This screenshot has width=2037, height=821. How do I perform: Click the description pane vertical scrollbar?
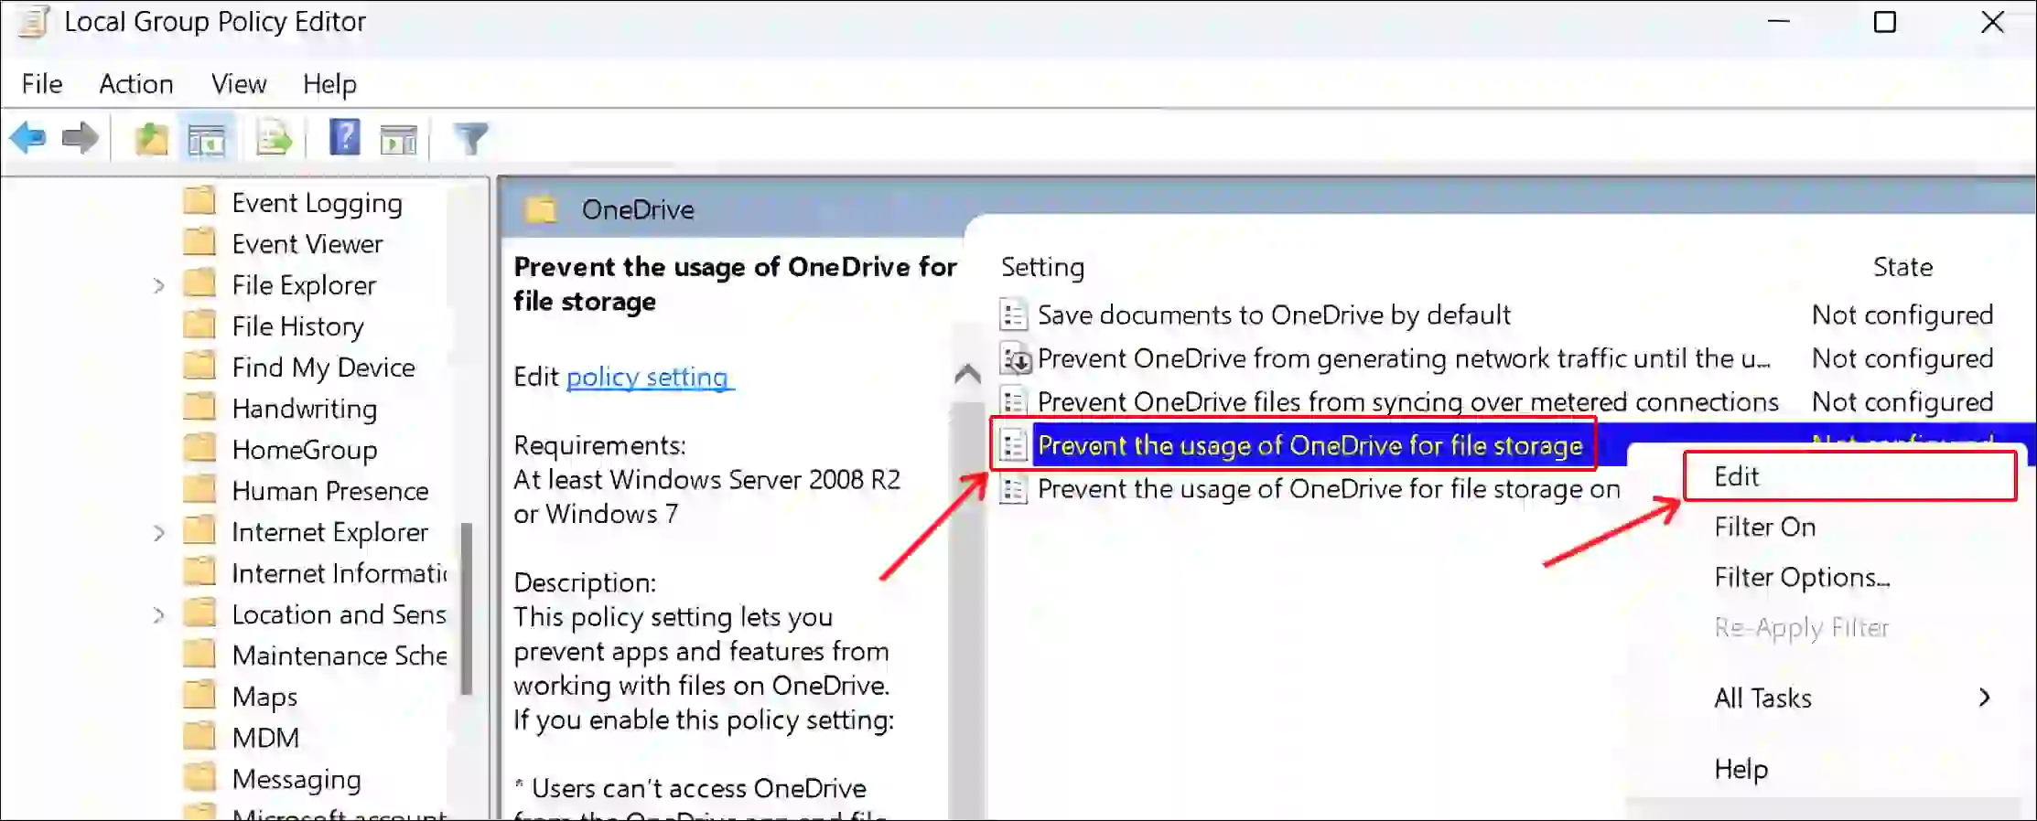[x=967, y=603]
